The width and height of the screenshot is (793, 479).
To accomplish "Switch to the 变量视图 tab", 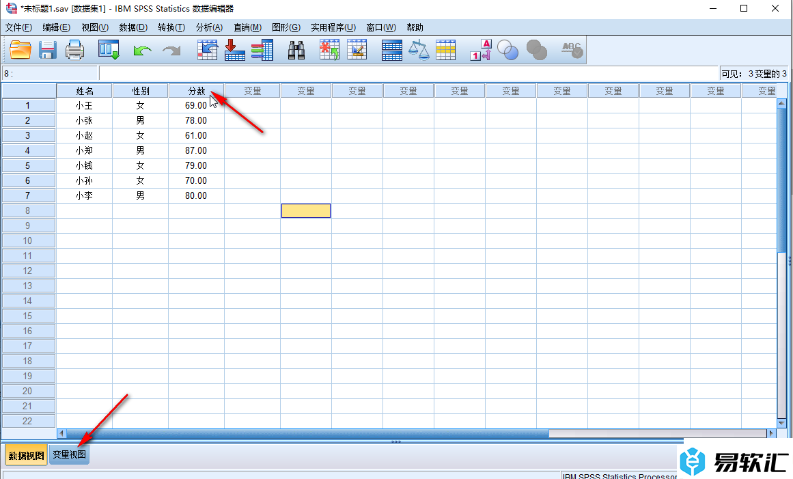I will 69,454.
